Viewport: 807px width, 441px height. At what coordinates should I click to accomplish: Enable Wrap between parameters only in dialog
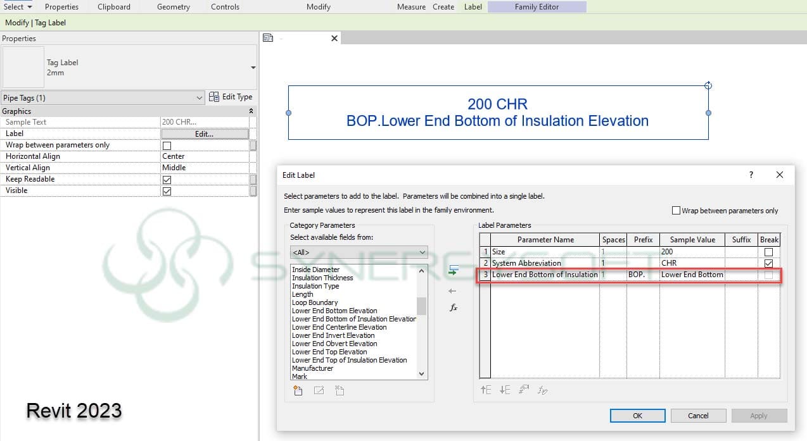click(676, 211)
